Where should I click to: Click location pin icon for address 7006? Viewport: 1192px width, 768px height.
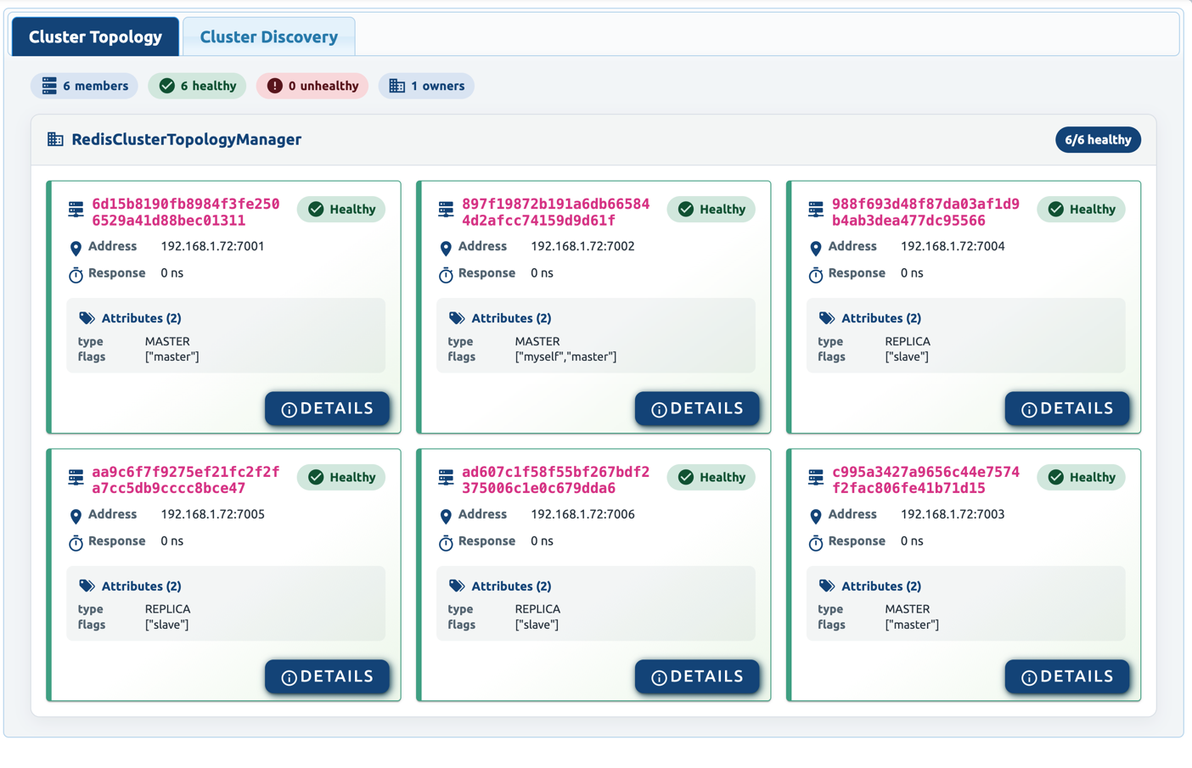(x=446, y=516)
